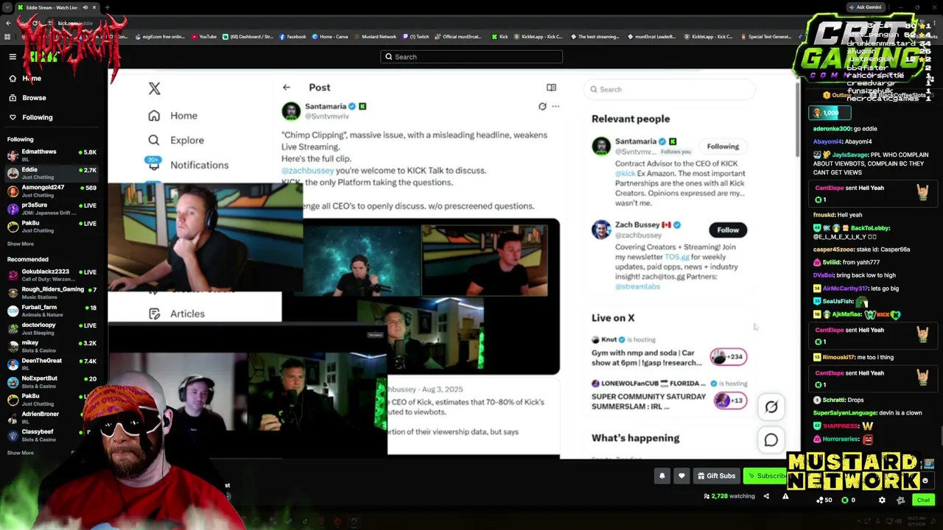Screen dimensions: 943x530
Task: Click the Grok icon on Santamaria's post
Action: (542, 107)
